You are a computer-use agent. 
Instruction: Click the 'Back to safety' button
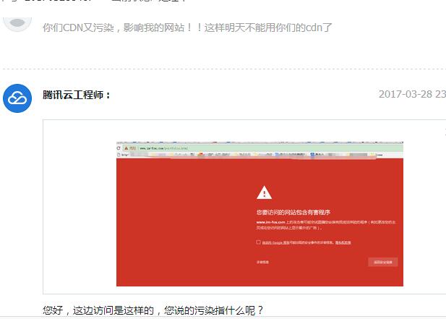(383, 262)
